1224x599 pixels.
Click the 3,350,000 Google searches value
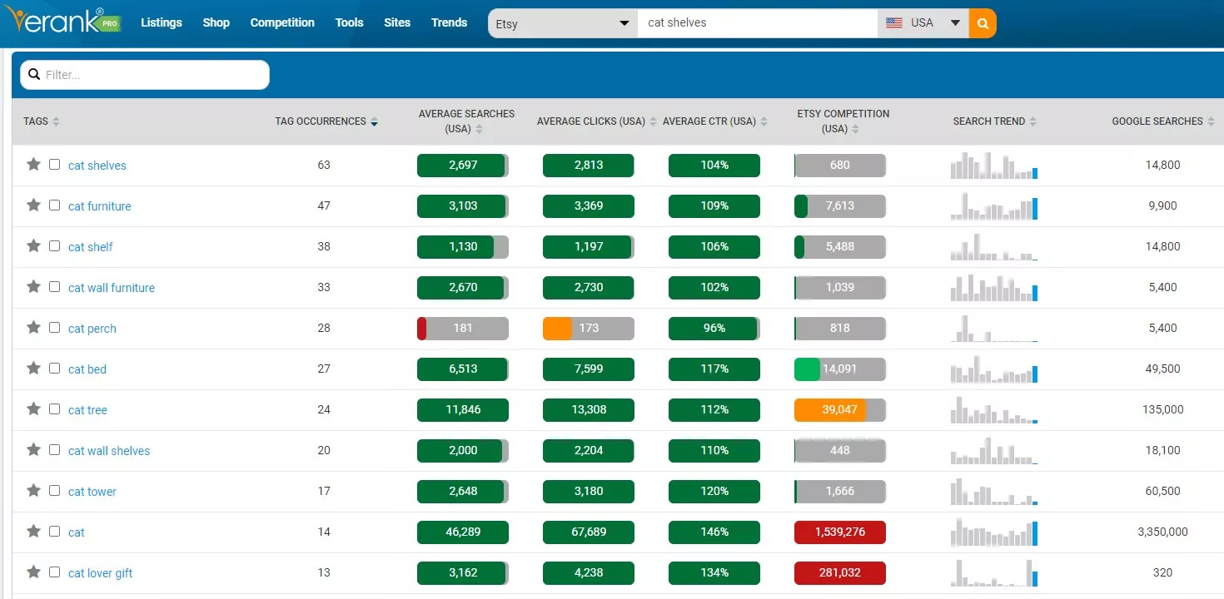point(1162,532)
